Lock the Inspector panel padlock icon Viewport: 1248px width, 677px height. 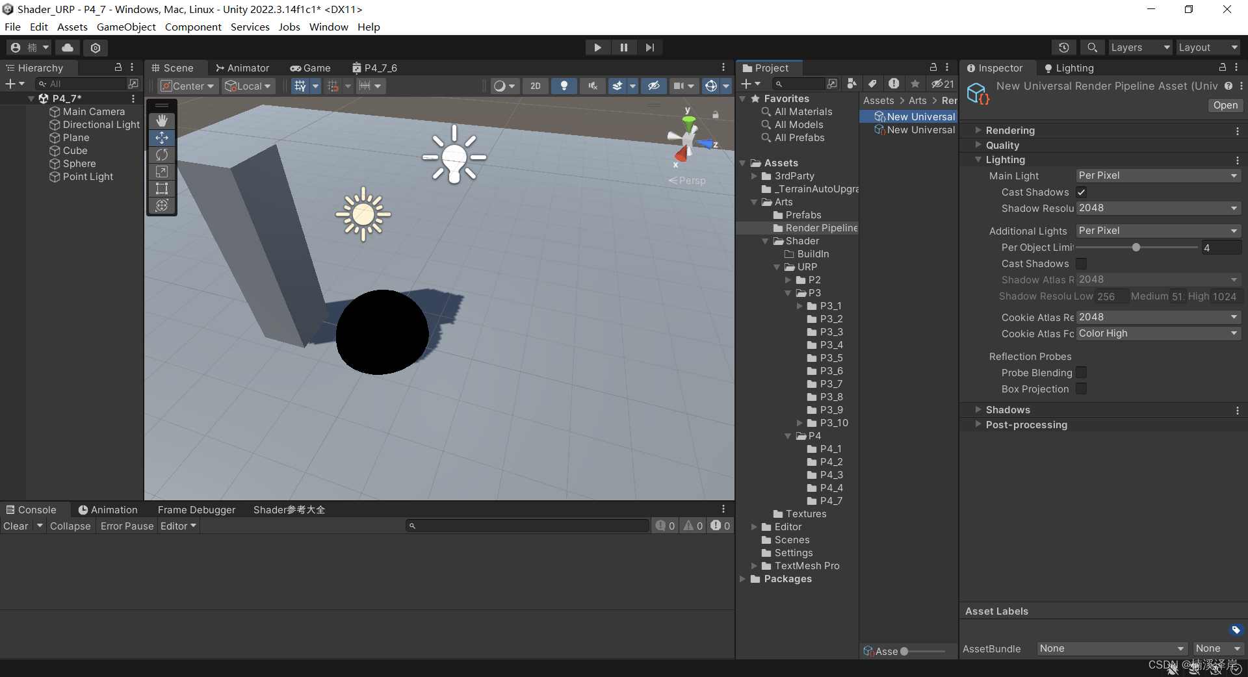1222,68
